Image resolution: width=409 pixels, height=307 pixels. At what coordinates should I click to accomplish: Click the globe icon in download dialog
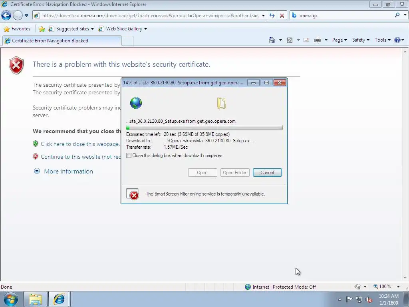point(136,103)
